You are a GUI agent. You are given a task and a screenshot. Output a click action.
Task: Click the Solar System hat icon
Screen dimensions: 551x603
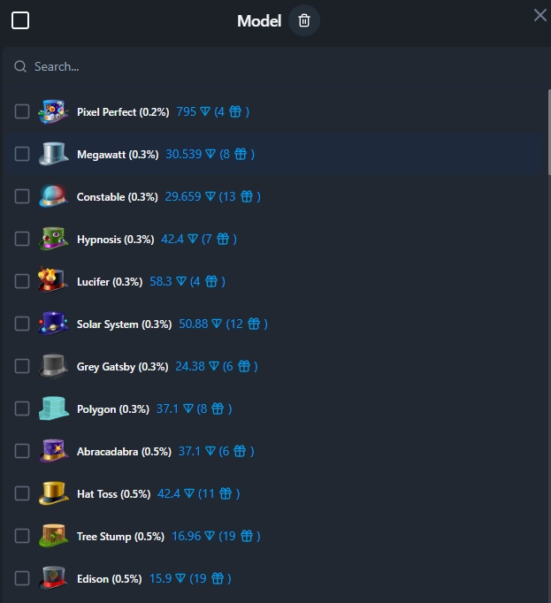point(53,324)
